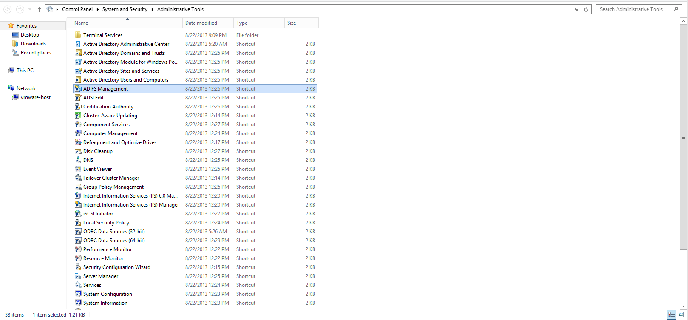Navigate to System and Security breadcrumb
Viewport: 688px width, 320px height.
point(125,9)
